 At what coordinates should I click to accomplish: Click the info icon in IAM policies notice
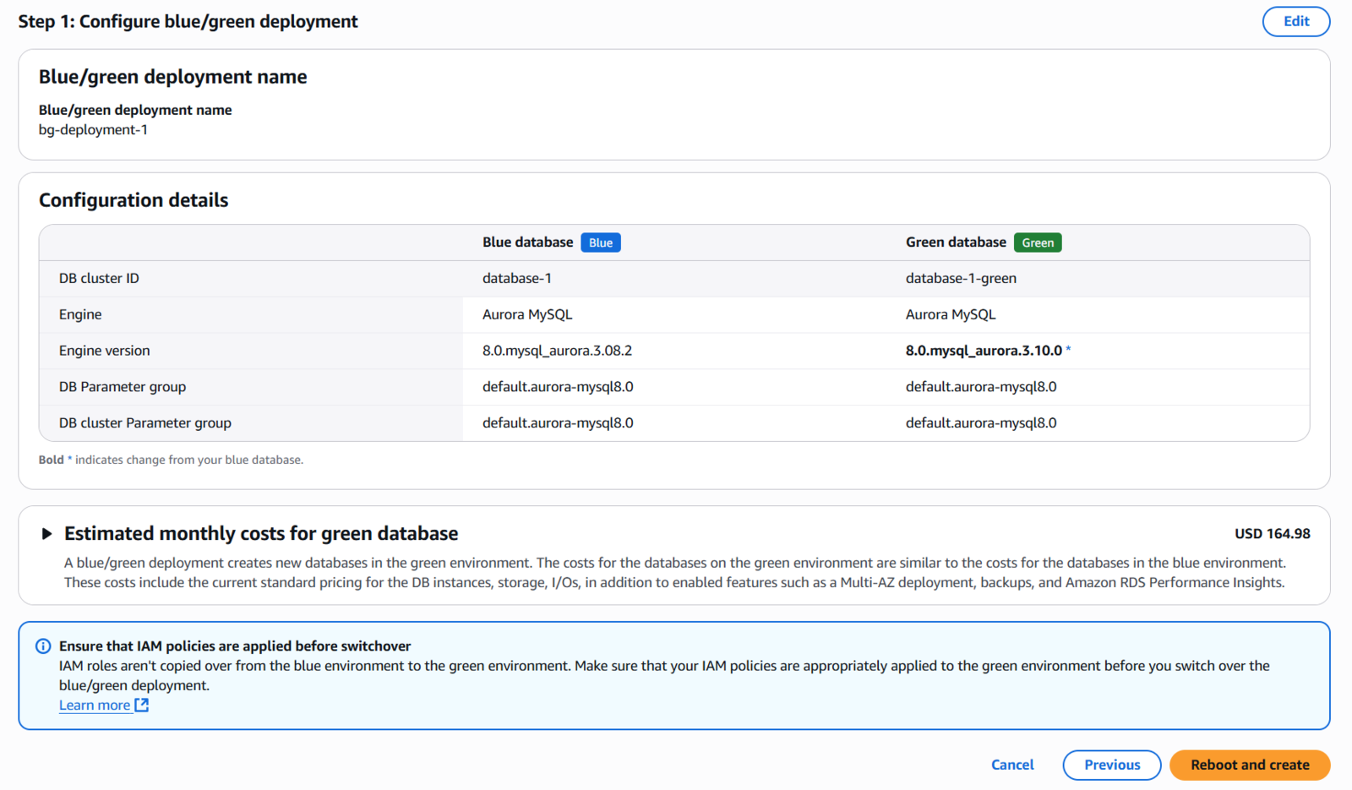click(x=43, y=646)
